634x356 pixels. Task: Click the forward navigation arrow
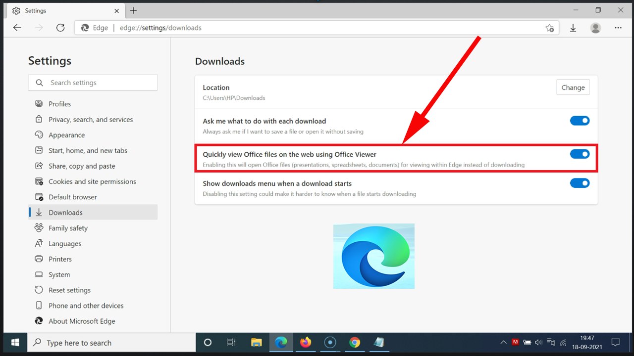(39, 28)
